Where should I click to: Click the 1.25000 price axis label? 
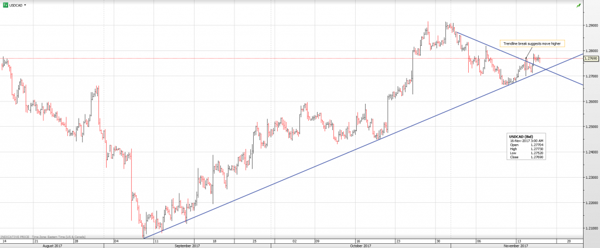[591, 127]
